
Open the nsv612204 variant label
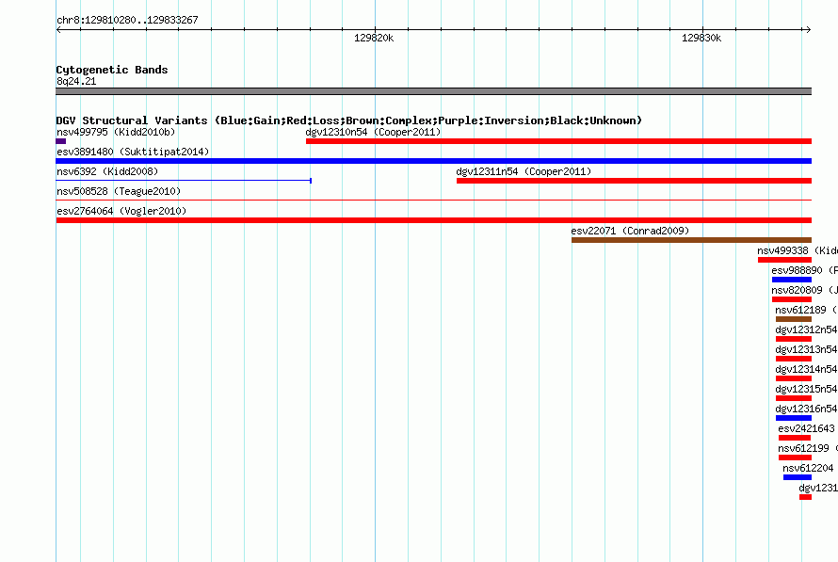[808, 468]
